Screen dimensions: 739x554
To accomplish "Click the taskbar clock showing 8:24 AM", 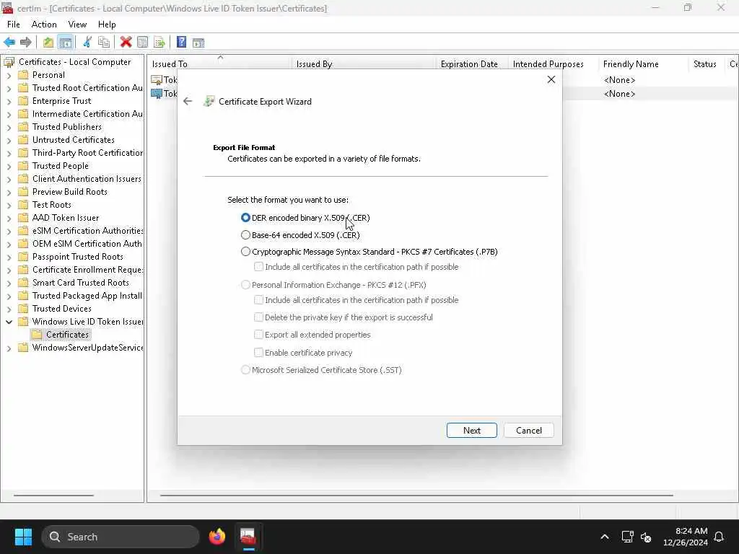I will pos(685,537).
